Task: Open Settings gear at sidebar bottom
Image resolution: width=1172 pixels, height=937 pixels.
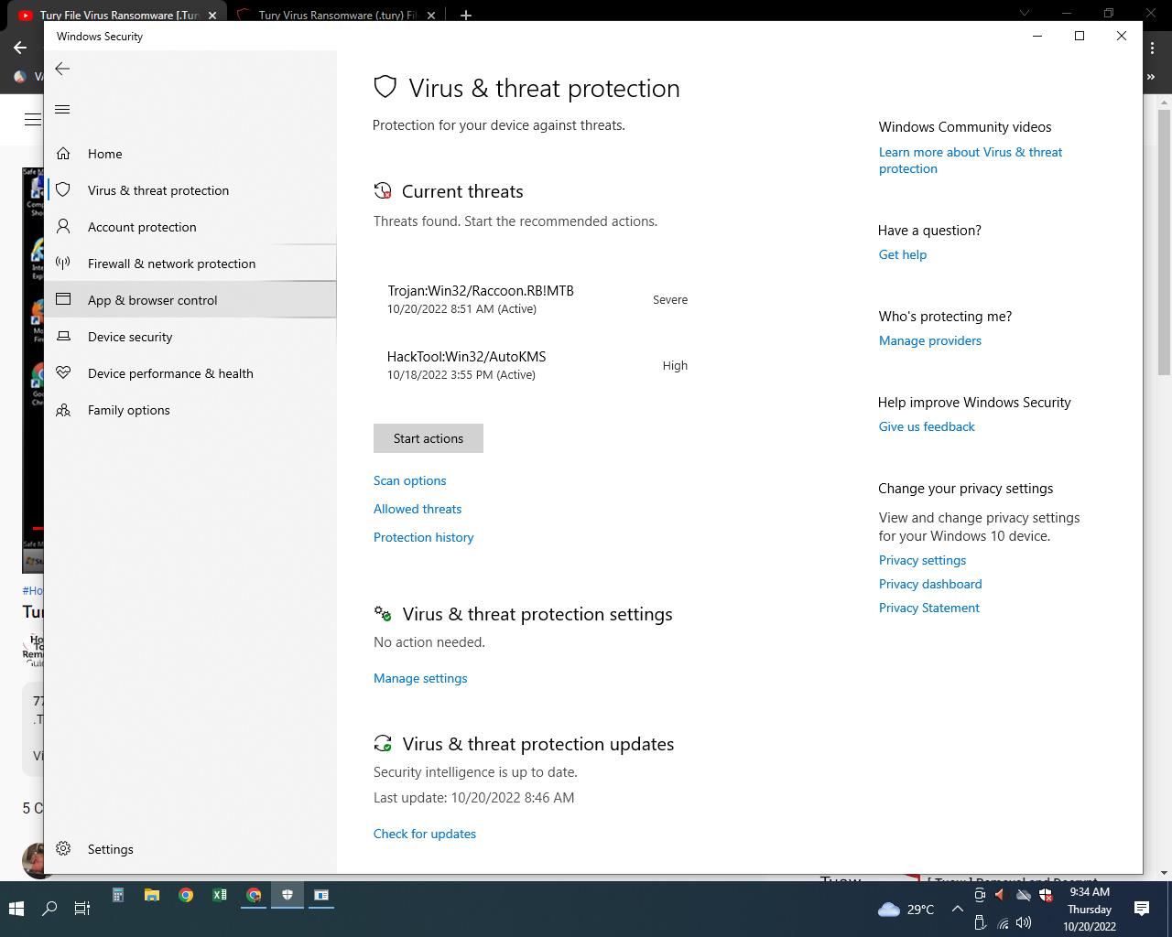Action: tap(63, 849)
